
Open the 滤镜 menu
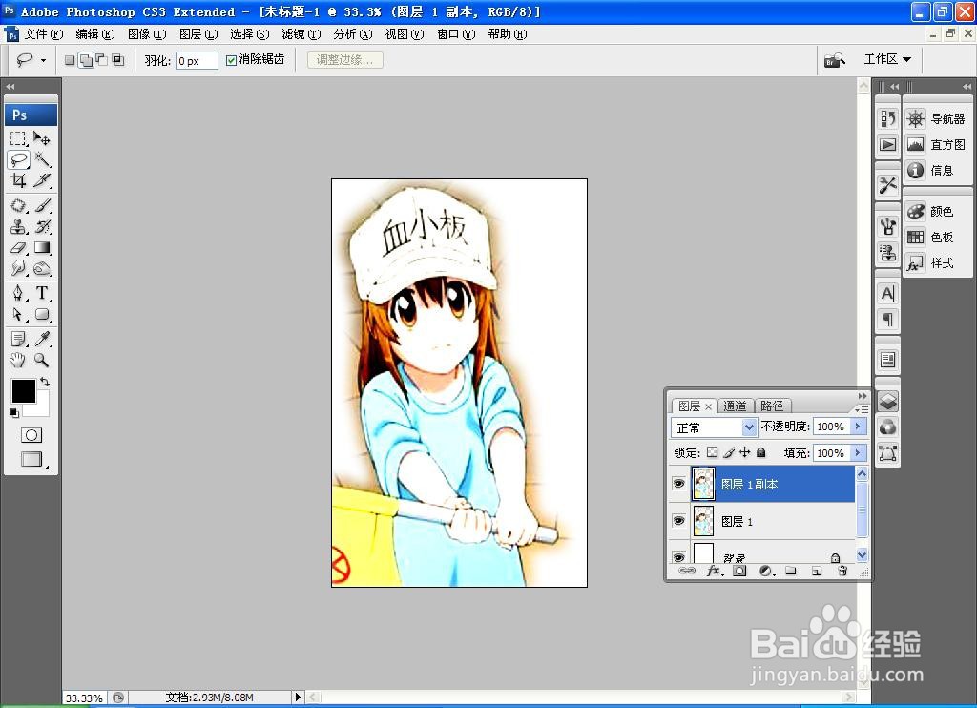[301, 34]
